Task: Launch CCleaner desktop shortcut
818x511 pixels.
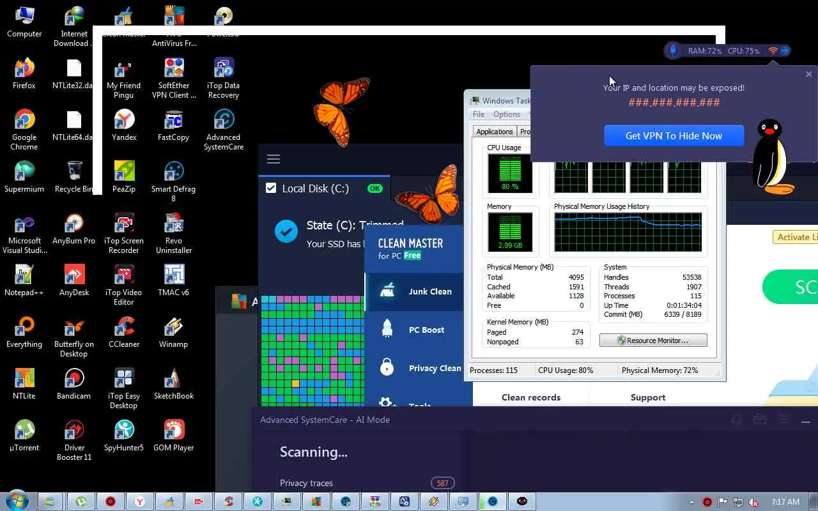Action: [x=124, y=333]
